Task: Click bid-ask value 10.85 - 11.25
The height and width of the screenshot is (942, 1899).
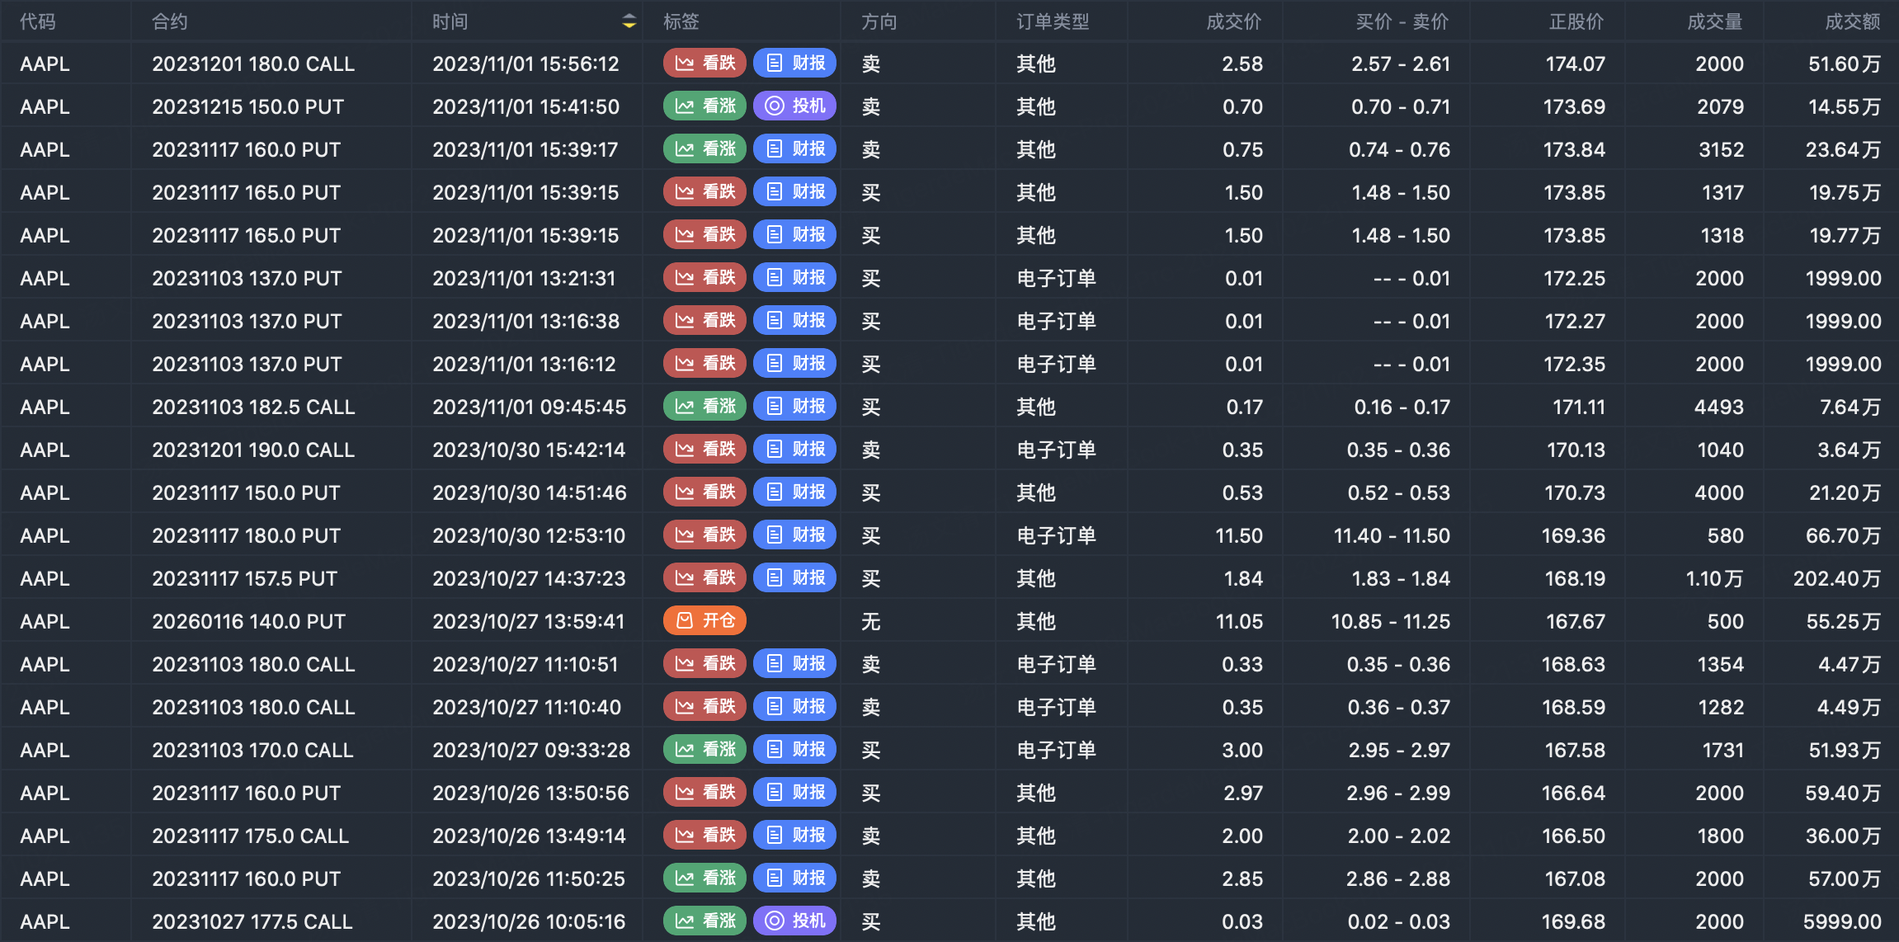Action: pyautogui.click(x=1391, y=621)
